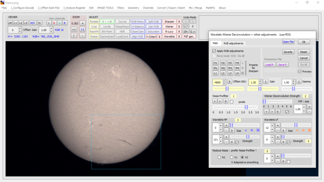The width and height of the screenshot is (324, 182).
Task: Show the blue B channel
Action: click(65, 23)
